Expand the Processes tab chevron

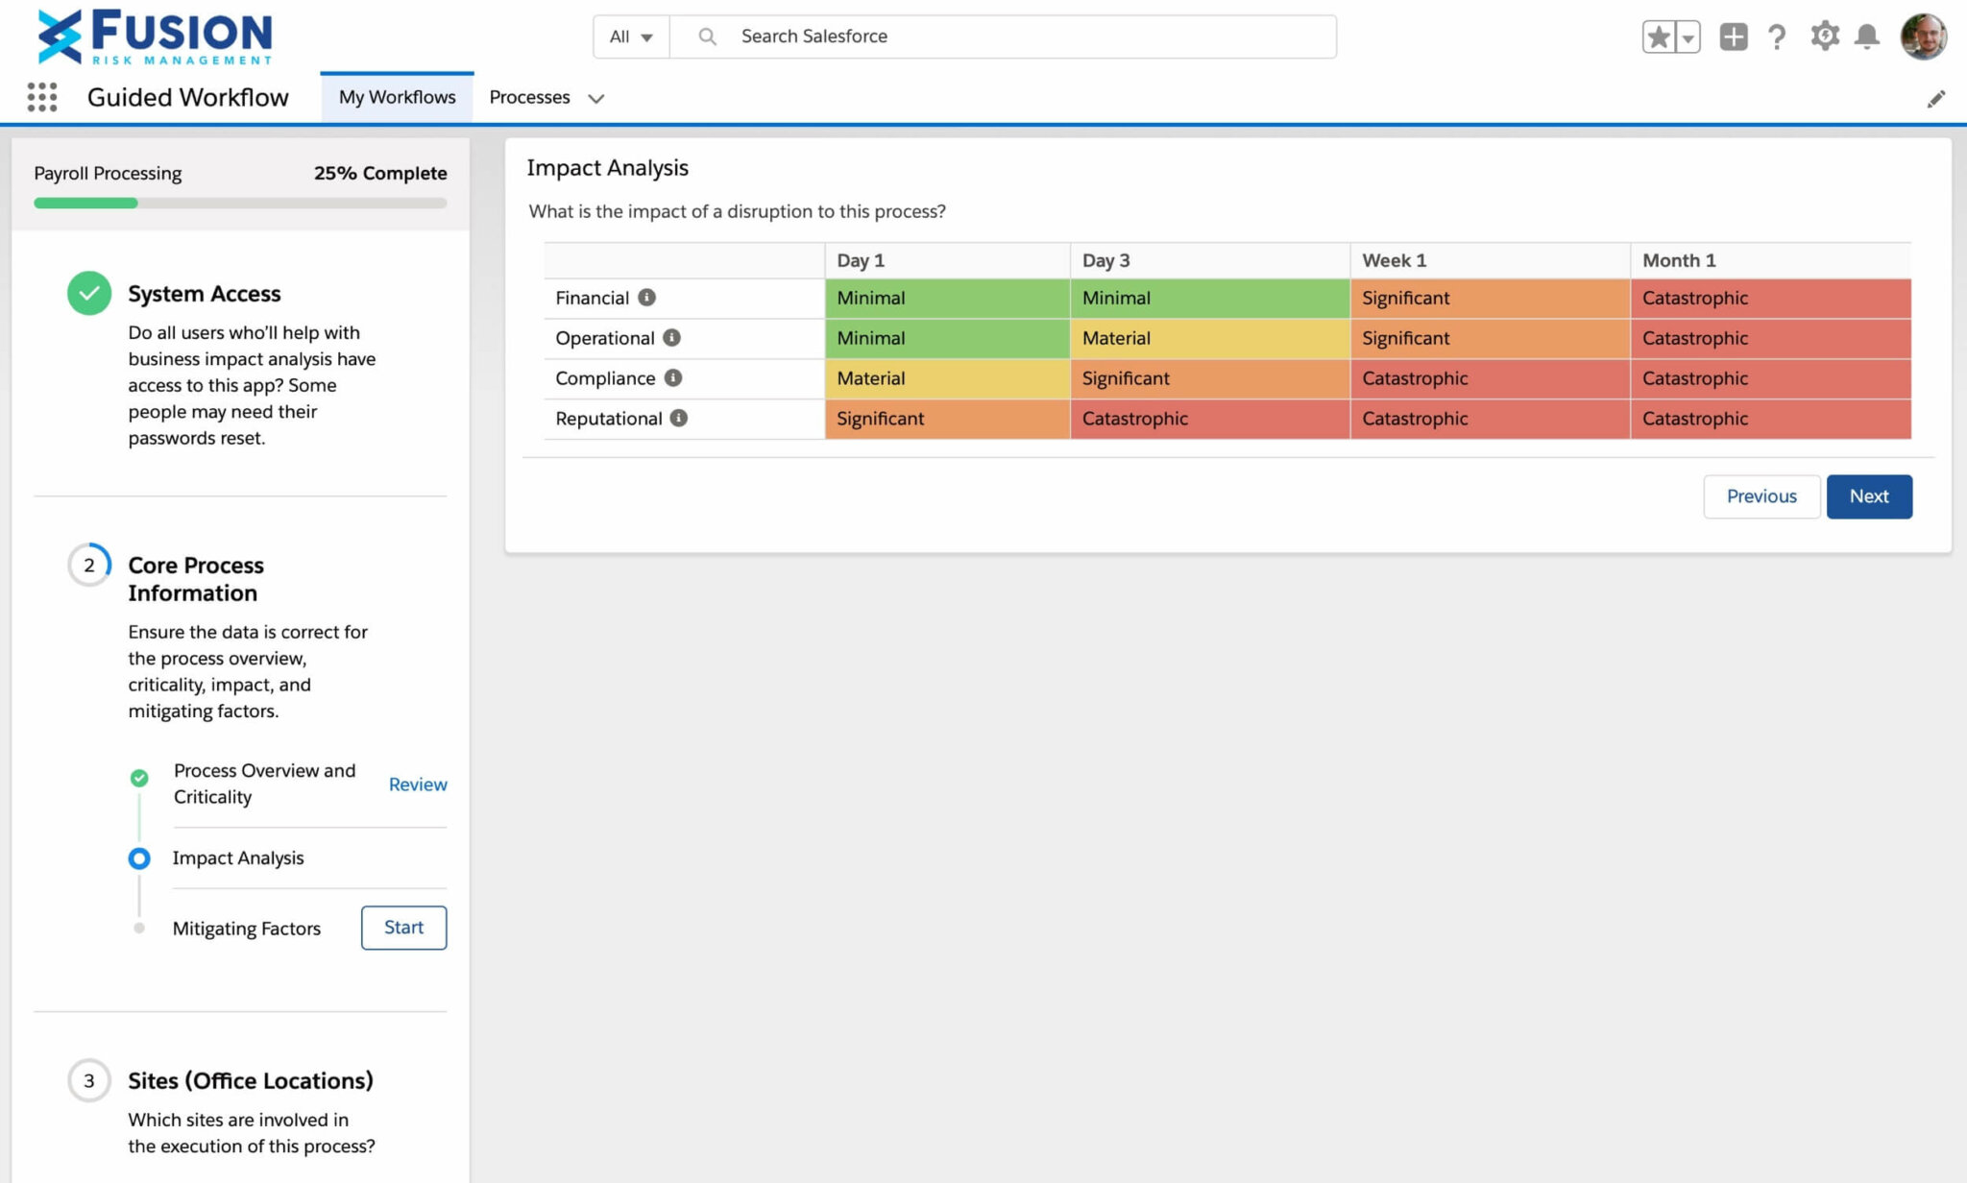click(x=596, y=98)
